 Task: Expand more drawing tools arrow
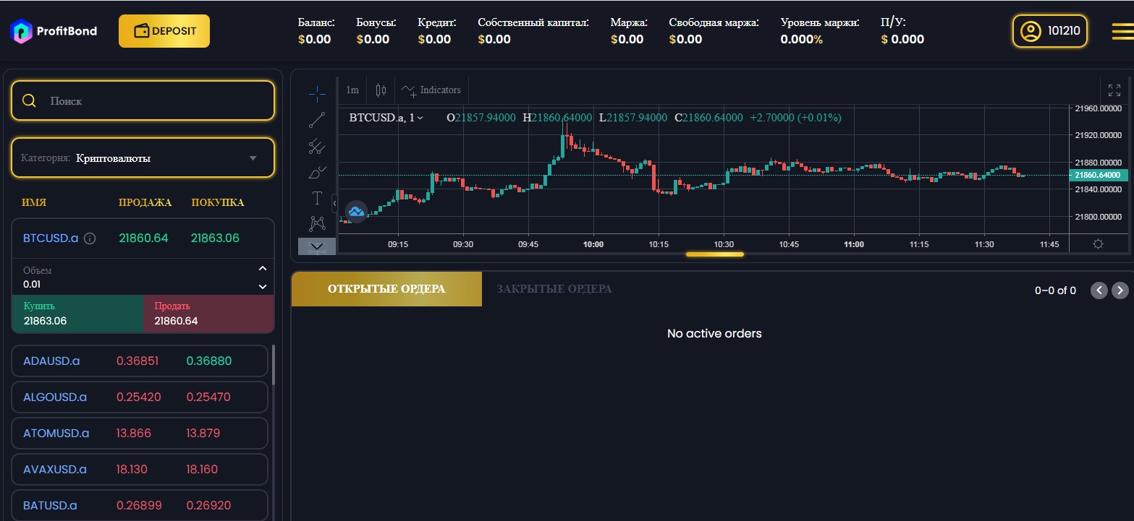click(317, 246)
